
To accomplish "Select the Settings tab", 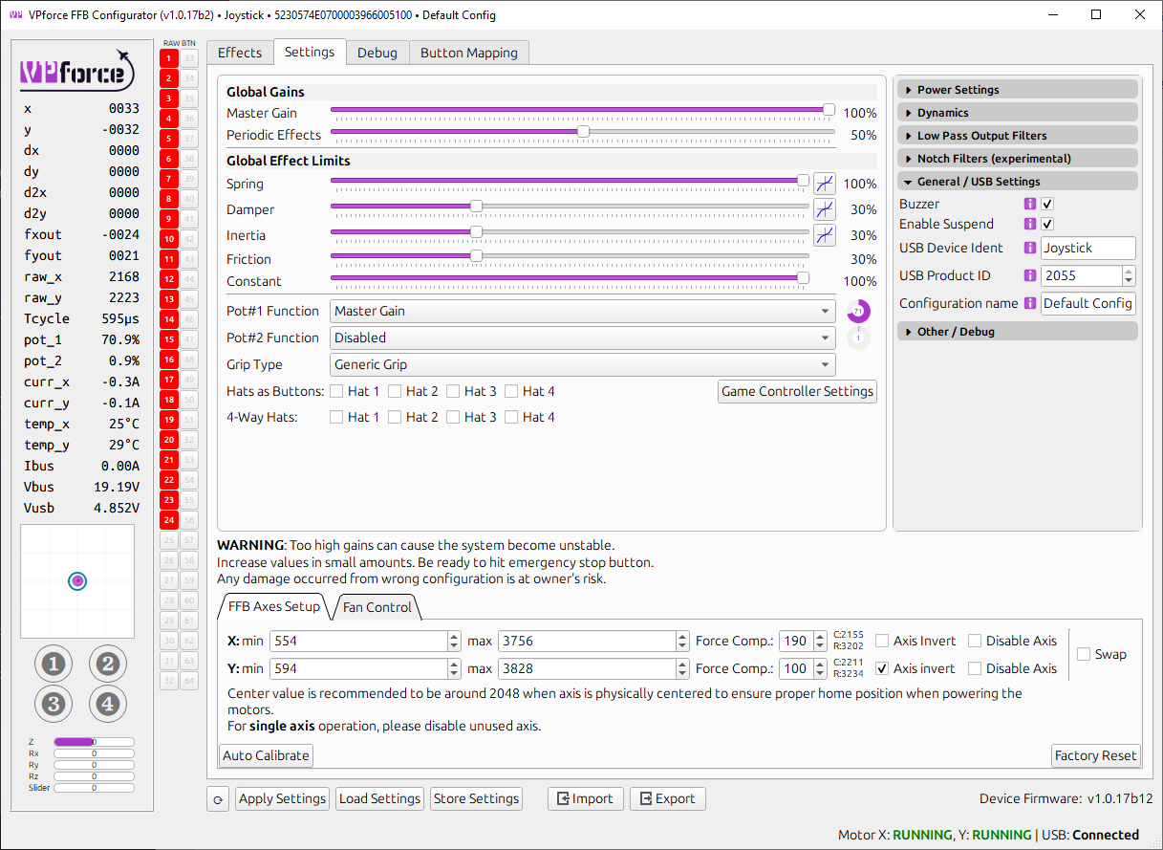I will point(310,52).
